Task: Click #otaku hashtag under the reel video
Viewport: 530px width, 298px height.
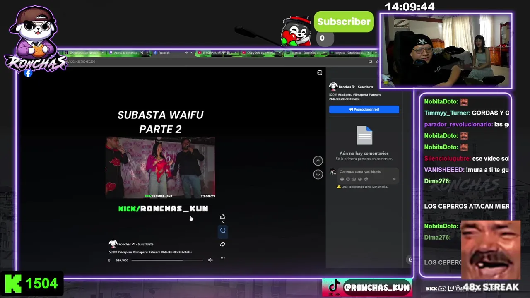Action: pyautogui.click(x=186, y=252)
